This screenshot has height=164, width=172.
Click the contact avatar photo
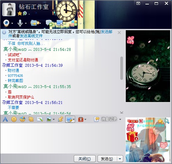9,10
